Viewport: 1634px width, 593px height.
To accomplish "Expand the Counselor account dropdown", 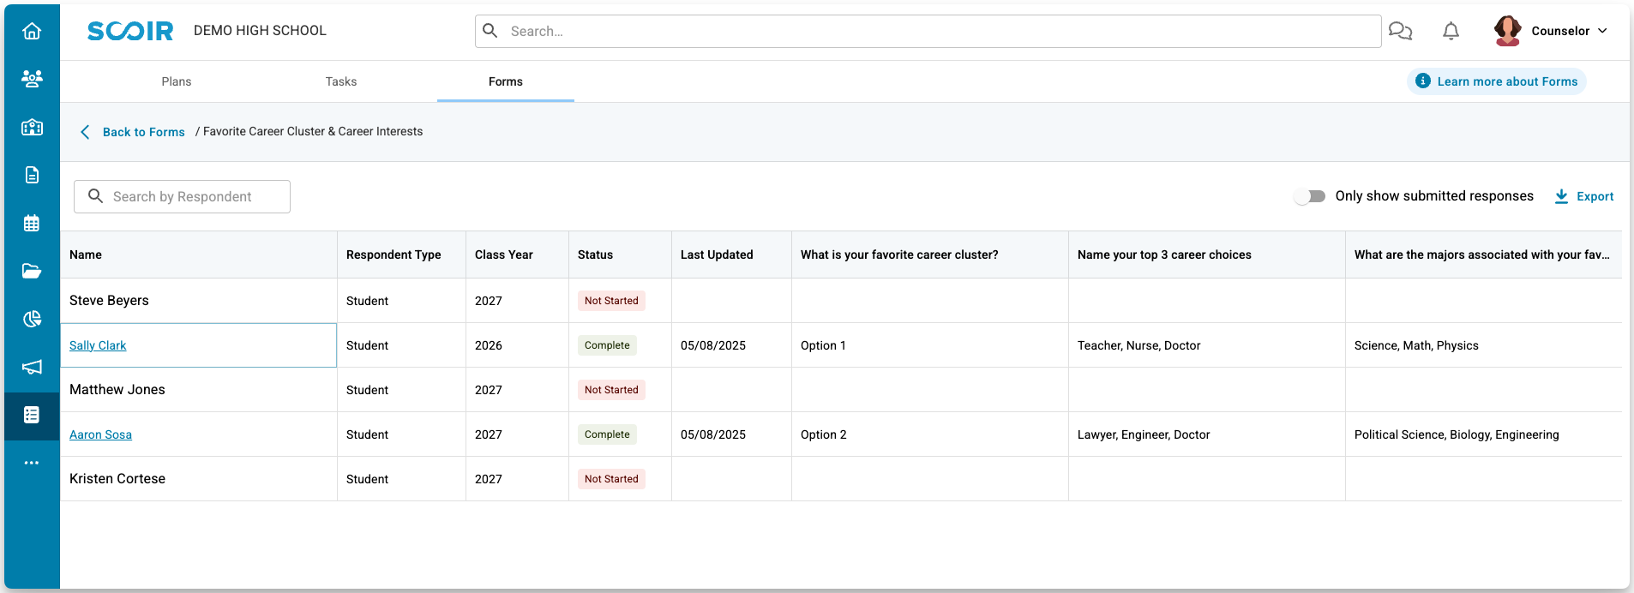I will pyautogui.click(x=1553, y=31).
